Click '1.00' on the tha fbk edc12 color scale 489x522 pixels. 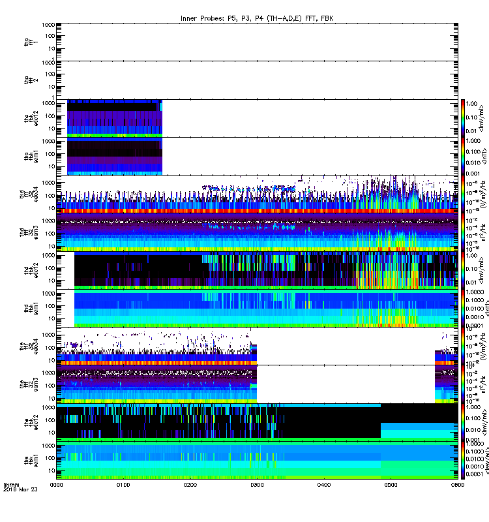click(471, 104)
